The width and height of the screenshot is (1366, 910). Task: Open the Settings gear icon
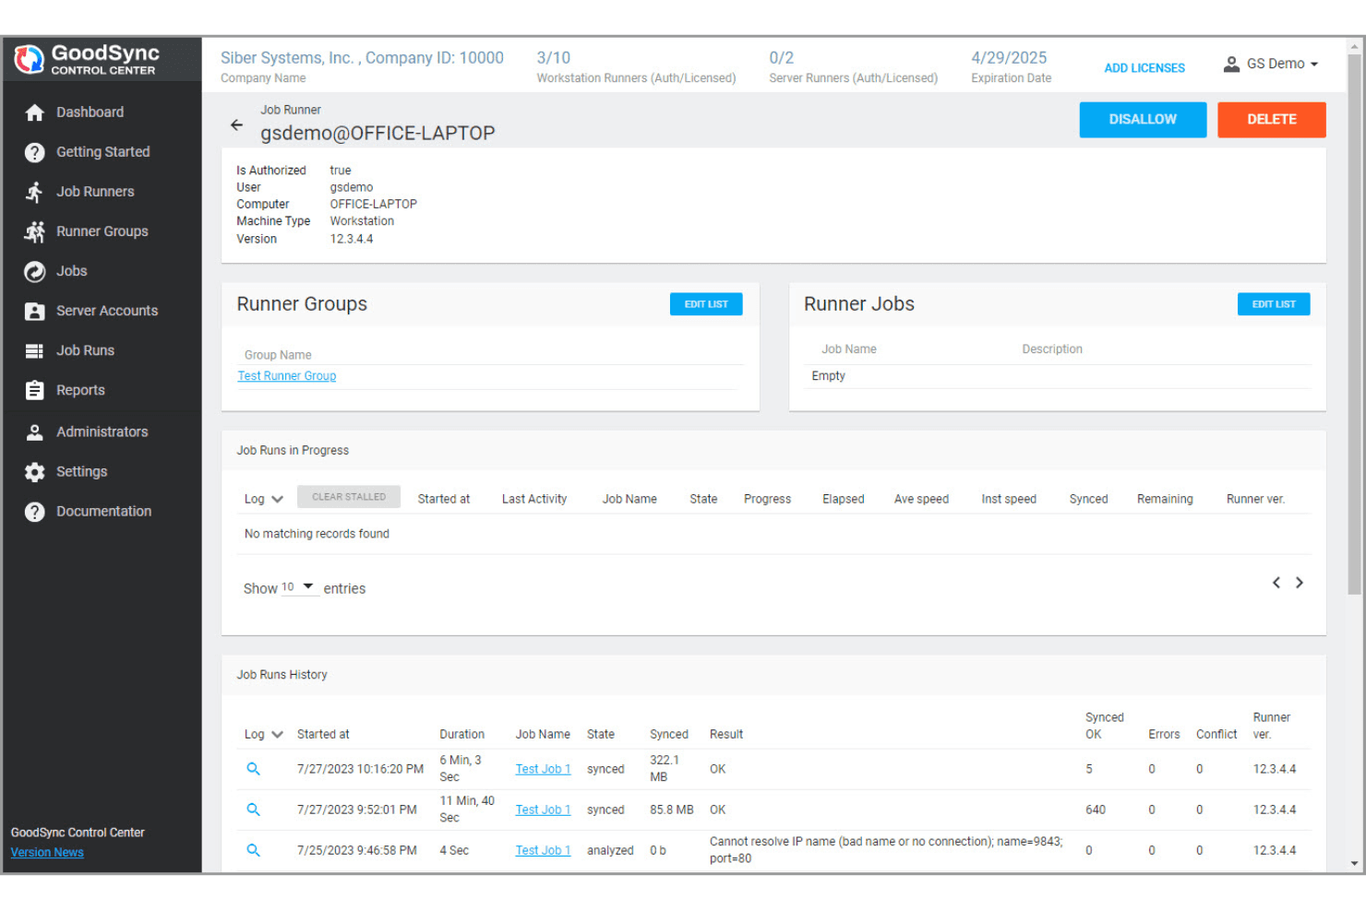tap(34, 472)
